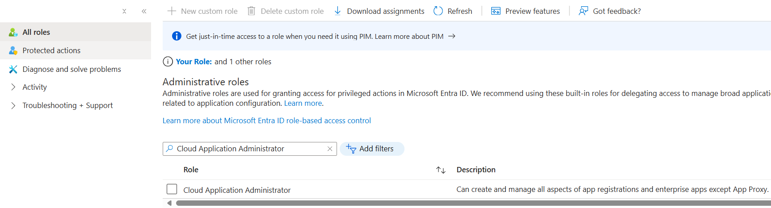Viewport: 771px width, 208px height.
Task: Sort roles using the up-down arrows
Action: pos(441,170)
